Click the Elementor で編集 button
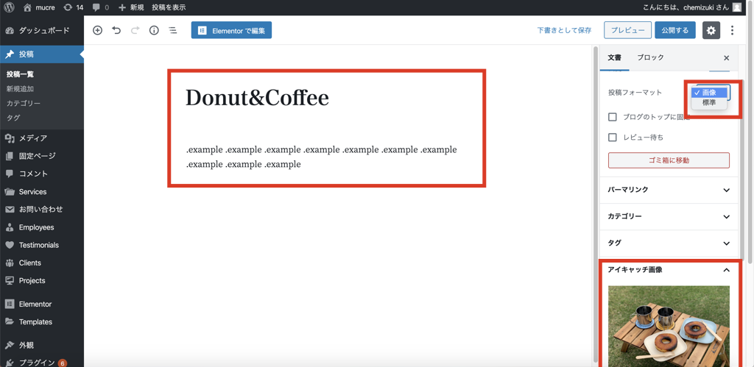The image size is (754, 367). pos(231,30)
